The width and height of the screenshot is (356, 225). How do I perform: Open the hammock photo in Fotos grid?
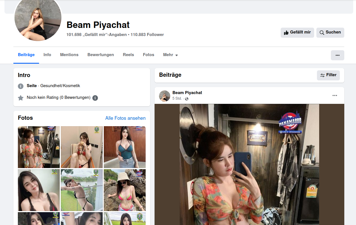pos(82,147)
